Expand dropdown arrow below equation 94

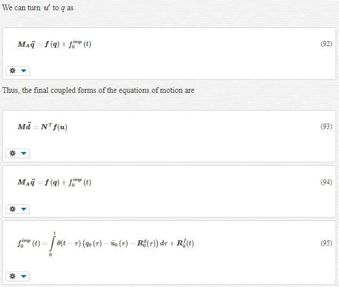coord(23,209)
